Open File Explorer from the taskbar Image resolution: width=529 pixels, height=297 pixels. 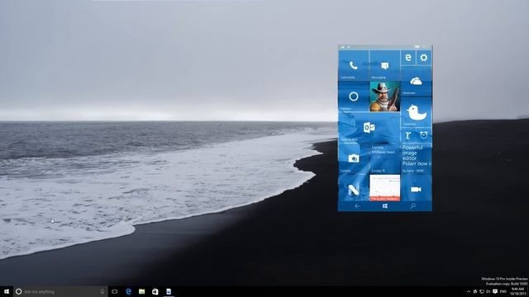click(141, 291)
